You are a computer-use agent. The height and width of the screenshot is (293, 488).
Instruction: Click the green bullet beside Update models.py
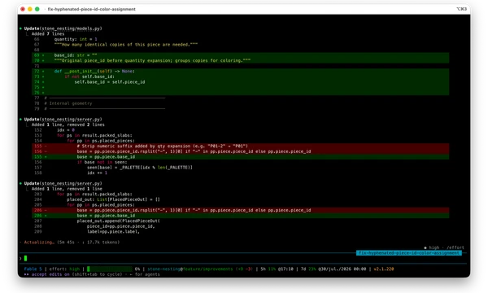click(20, 28)
